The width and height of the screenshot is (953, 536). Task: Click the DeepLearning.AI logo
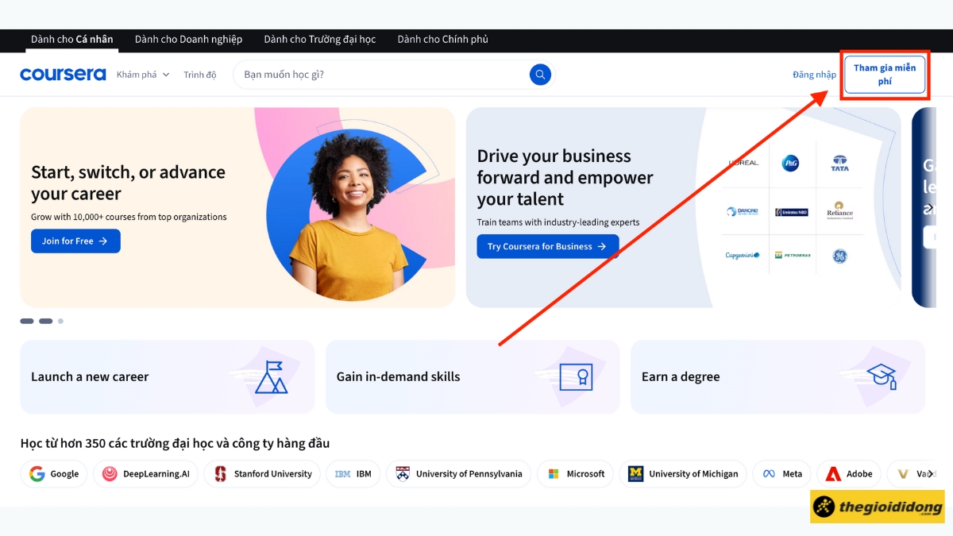coord(145,474)
